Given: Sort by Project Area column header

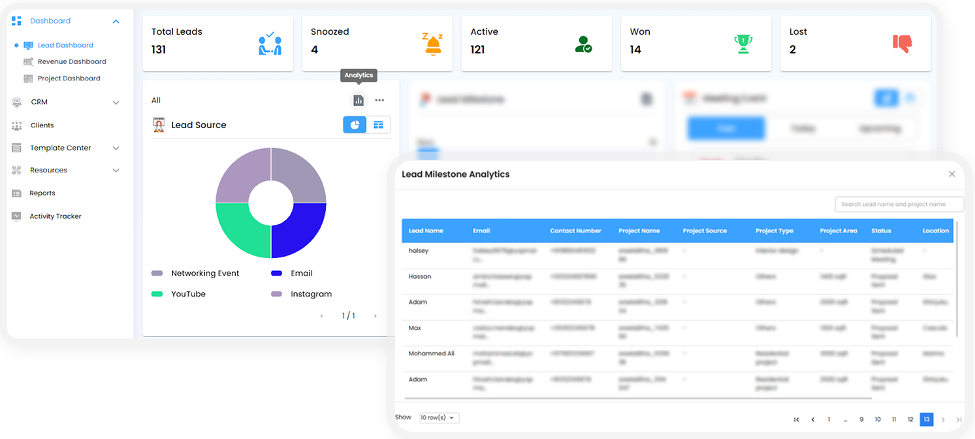Looking at the screenshot, I should click(839, 231).
